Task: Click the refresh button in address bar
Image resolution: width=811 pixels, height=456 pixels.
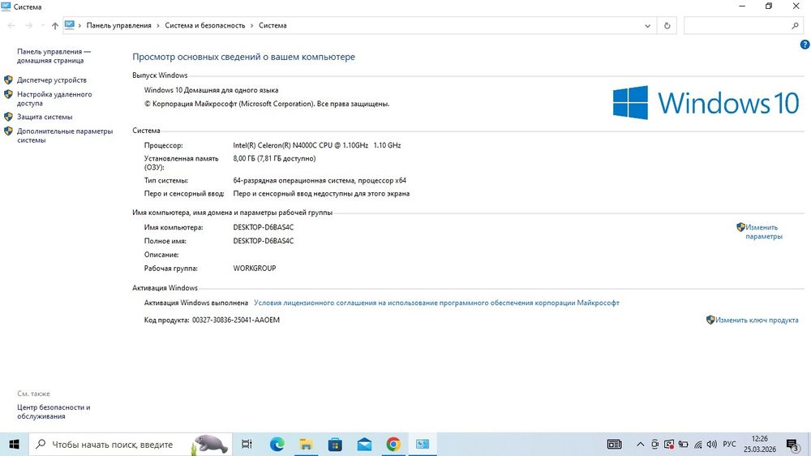Action: click(667, 25)
